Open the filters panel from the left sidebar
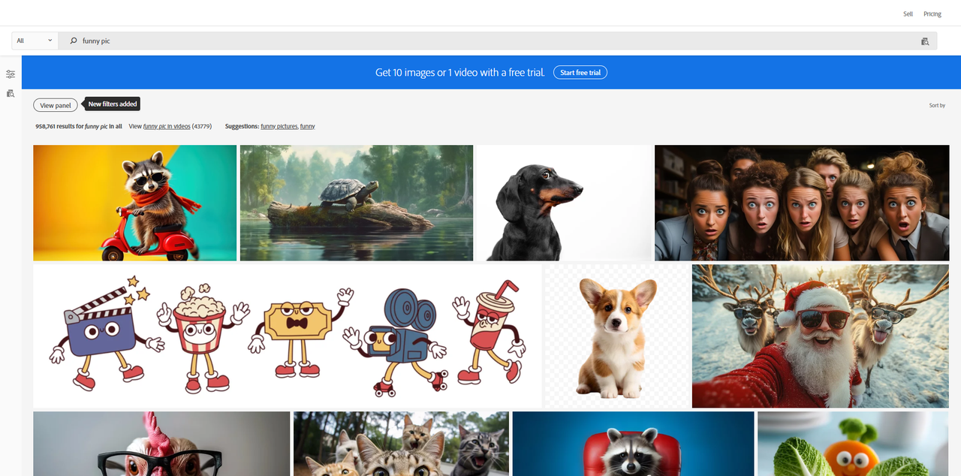 coord(10,74)
